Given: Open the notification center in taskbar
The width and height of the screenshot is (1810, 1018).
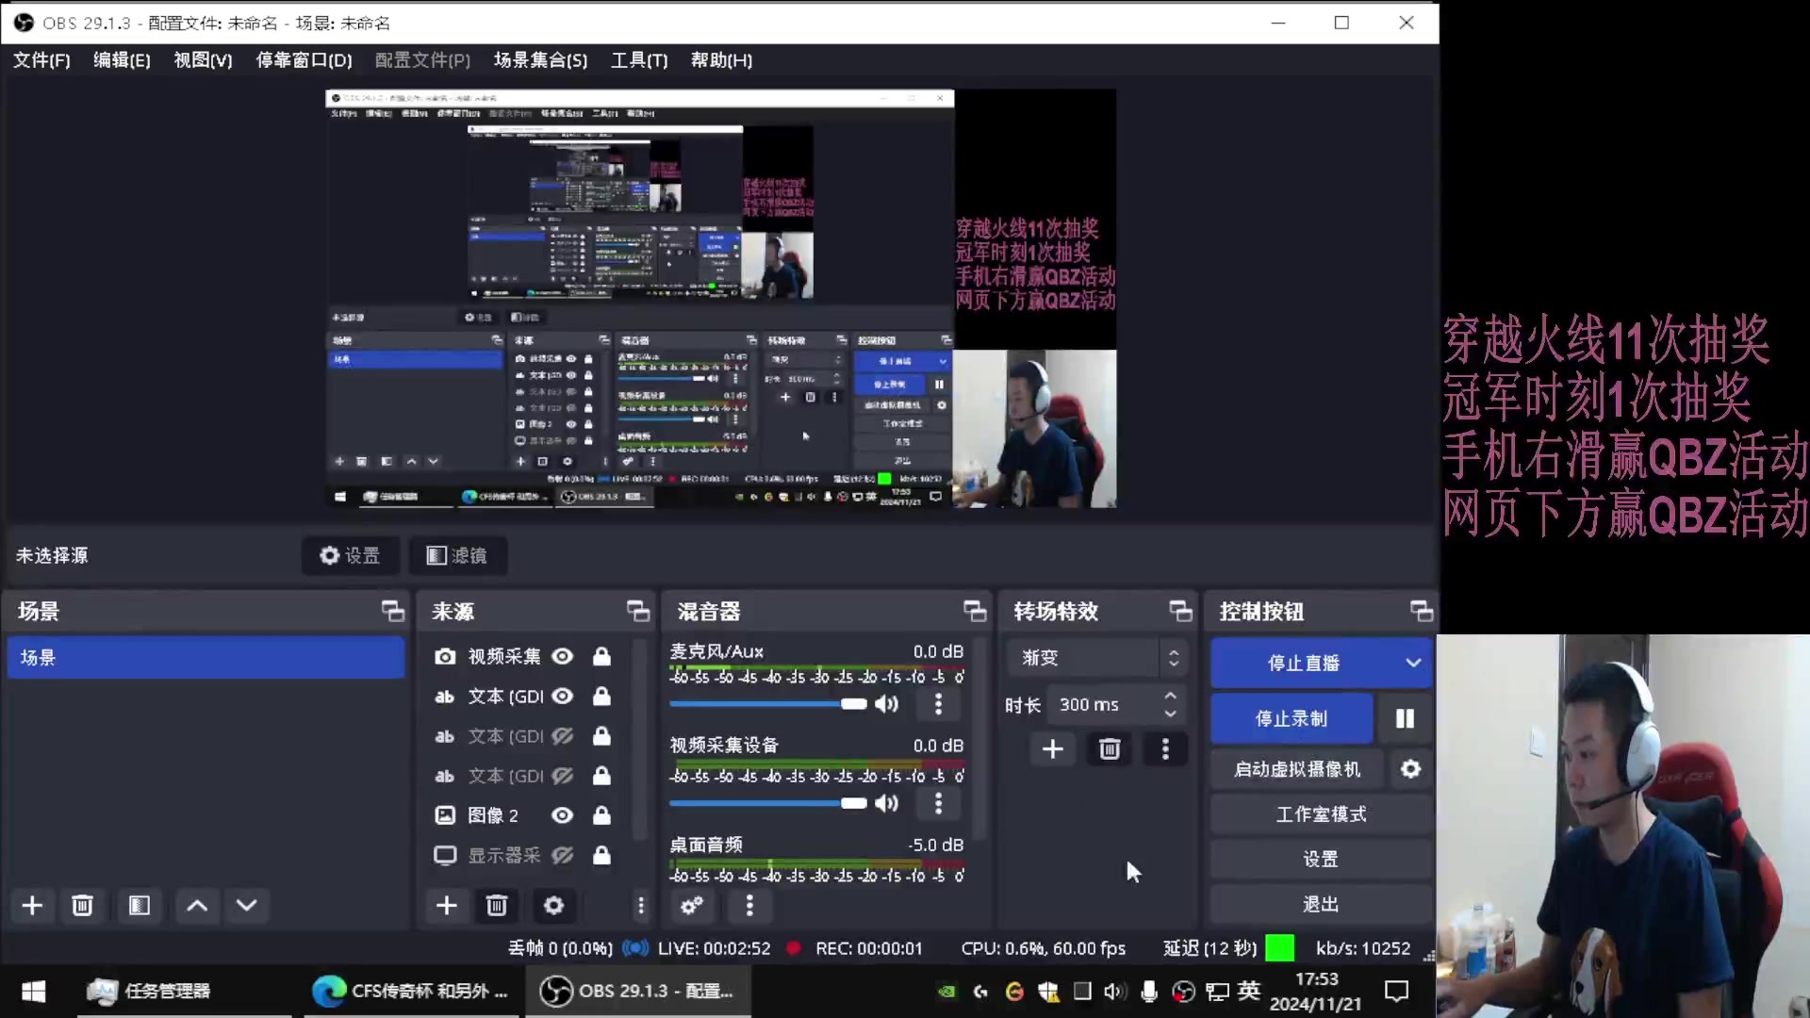Looking at the screenshot, I should tap(1396, 991).
